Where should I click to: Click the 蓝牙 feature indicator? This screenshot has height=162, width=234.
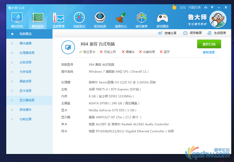(x=165, y=52)
